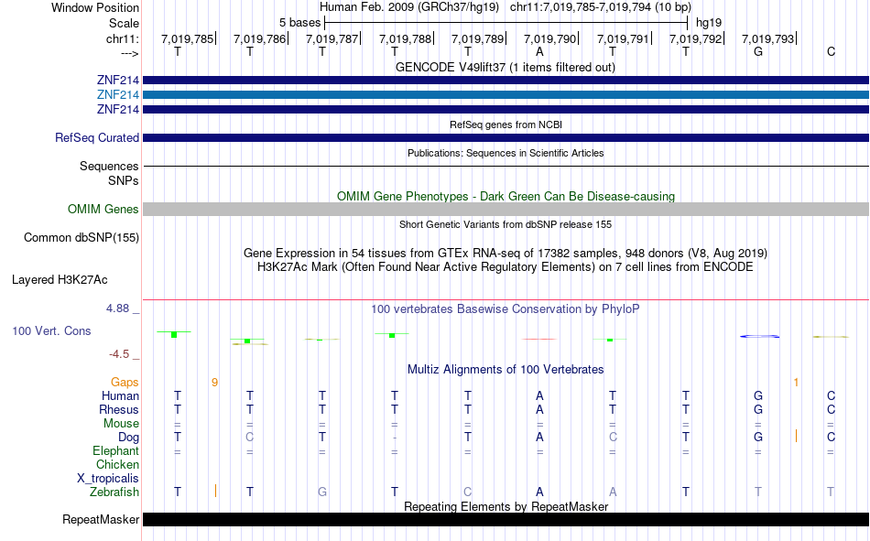Image resolution: width=870 pixels, height=541 pixels.
Task: Click the 100 Vert. Cons label
Action: point(51,331)
